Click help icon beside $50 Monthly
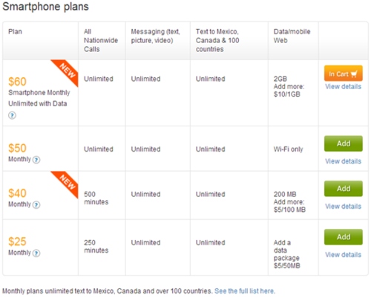This screenshot has height=298, width=371. tap(36, 160)
